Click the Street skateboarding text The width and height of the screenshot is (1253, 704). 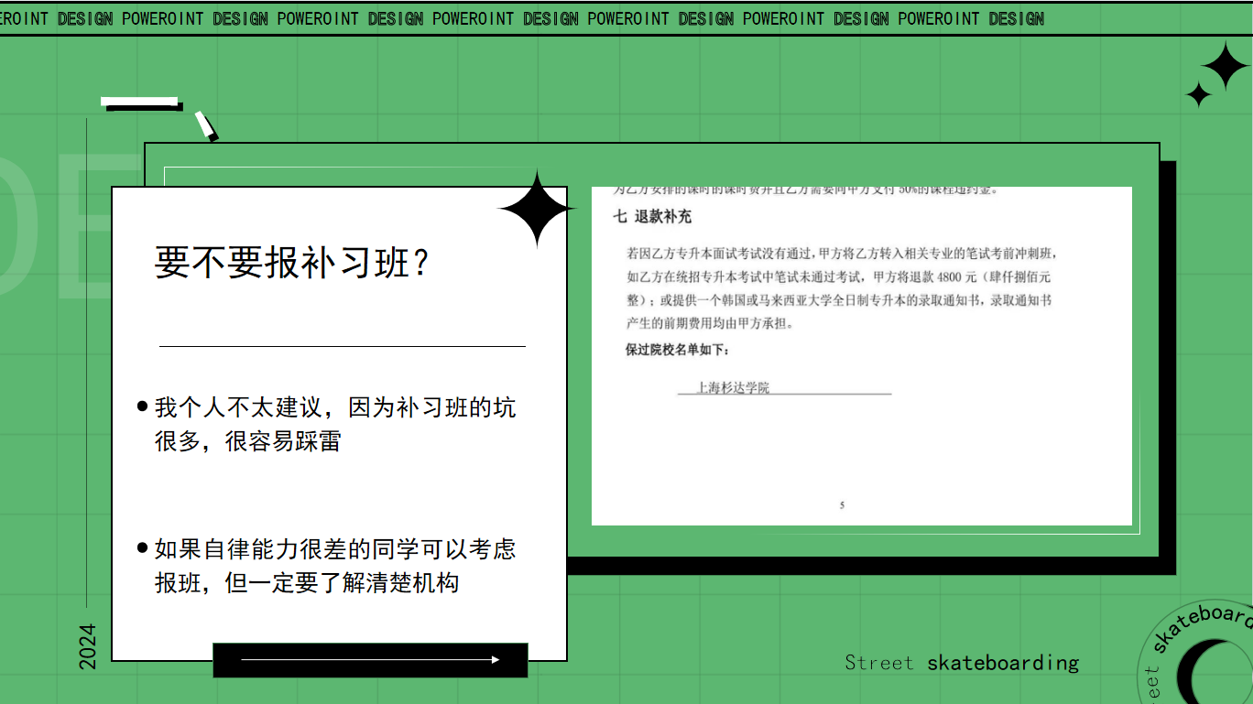(962, 662)
